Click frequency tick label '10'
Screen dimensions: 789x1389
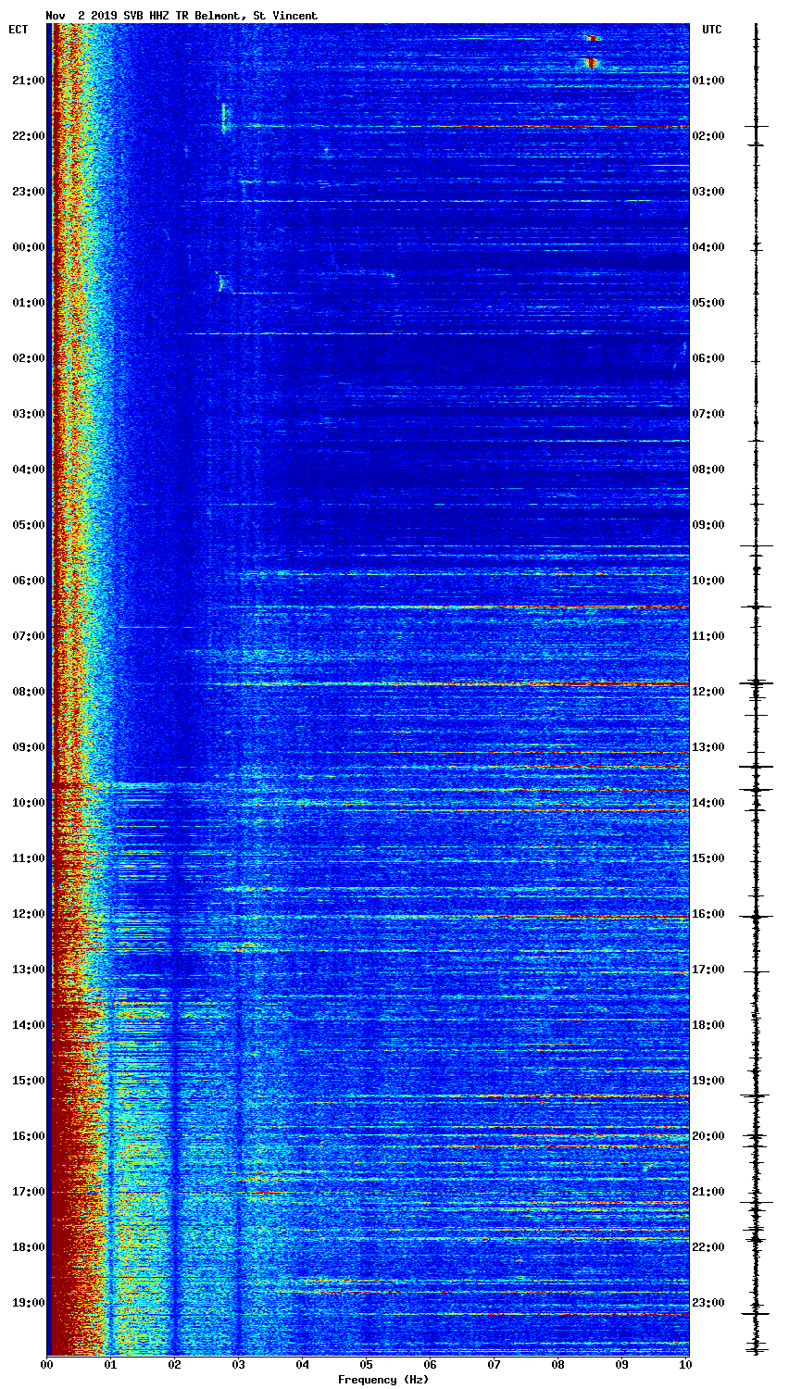[x=685, y=1365]
